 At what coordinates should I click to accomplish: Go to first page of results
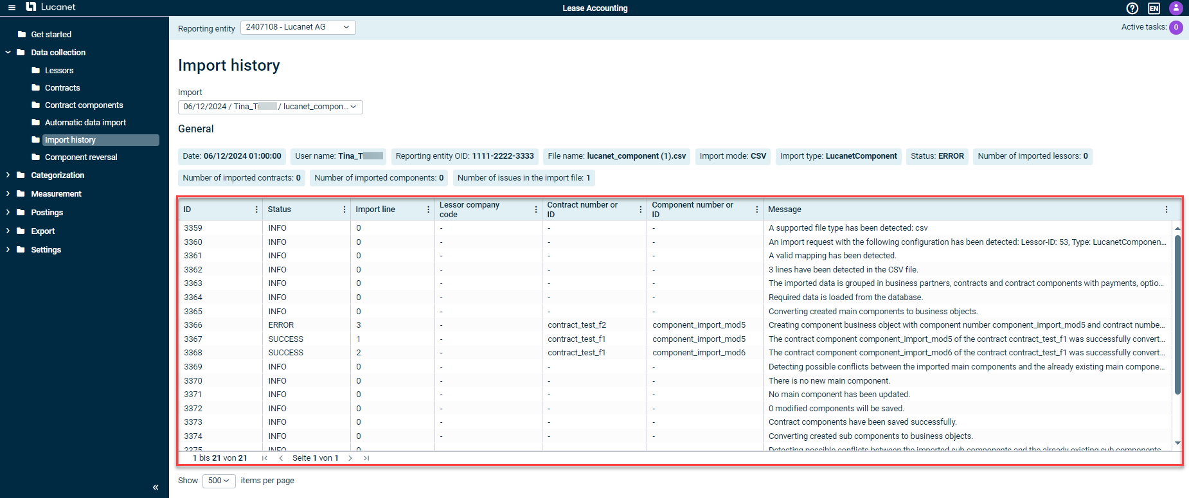coord(265,458)
